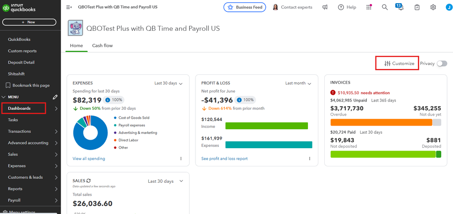Switch to the Cash flow tab
The width and height of the screenshot is (453, 214).
[102, 46]
